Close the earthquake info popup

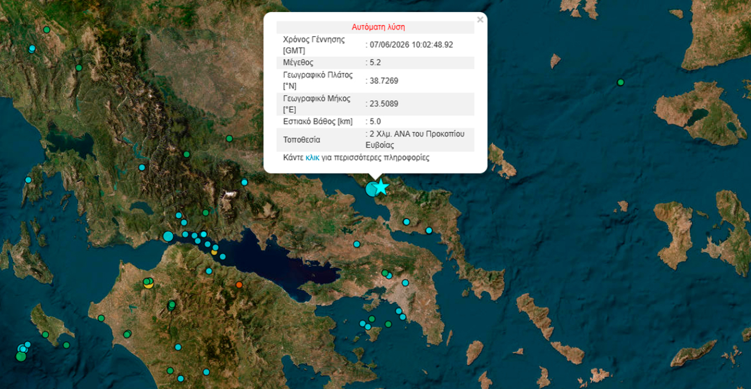pyautogui.click(x=480, y=20)
